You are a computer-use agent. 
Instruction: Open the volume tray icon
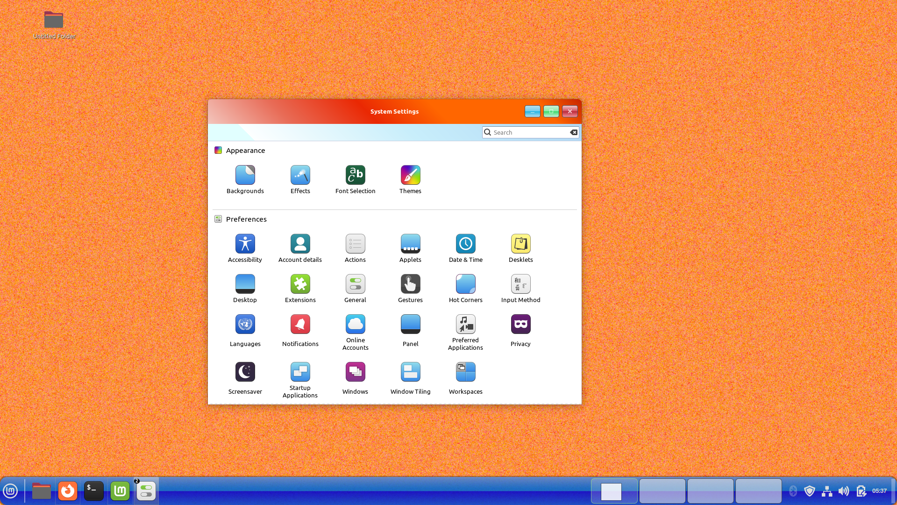coord(844,491)
